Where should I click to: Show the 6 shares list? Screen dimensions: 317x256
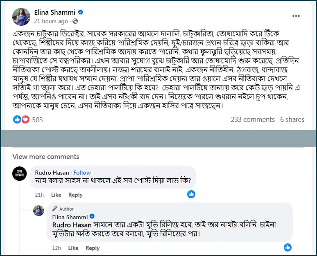tap(292, 119)
